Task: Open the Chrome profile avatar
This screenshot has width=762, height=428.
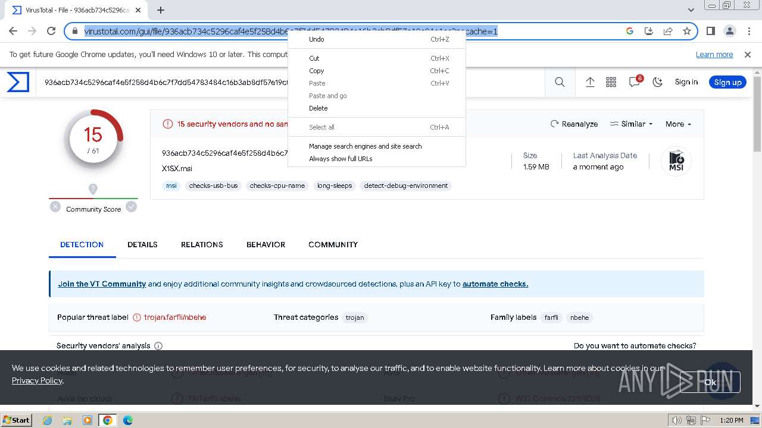Action: (x=729, y=31)
